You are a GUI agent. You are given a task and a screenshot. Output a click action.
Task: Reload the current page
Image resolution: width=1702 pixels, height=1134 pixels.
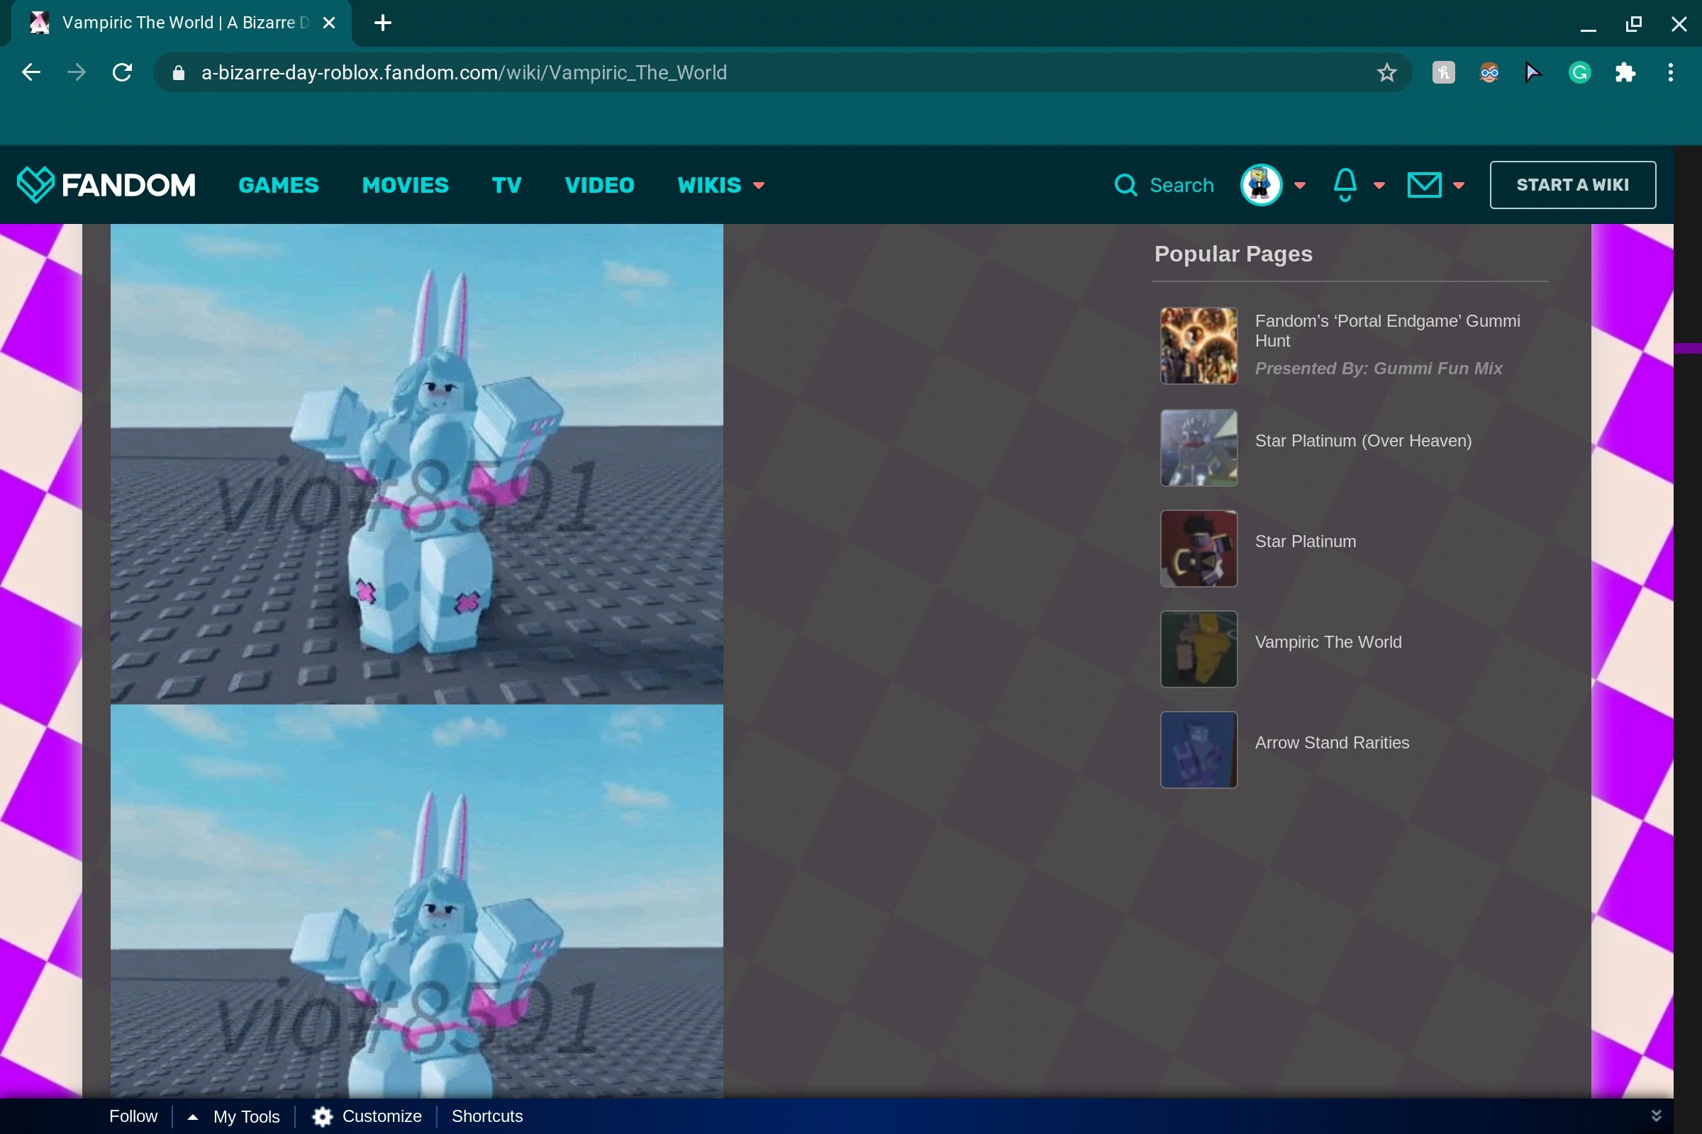122,72
